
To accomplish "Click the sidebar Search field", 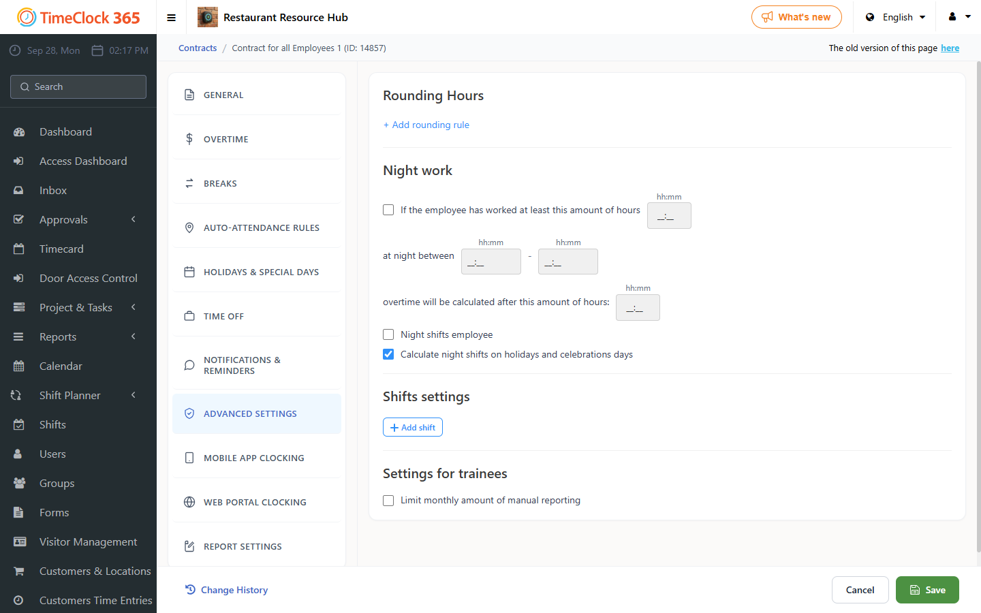I will pyautogui.click(x=78, y=87).
